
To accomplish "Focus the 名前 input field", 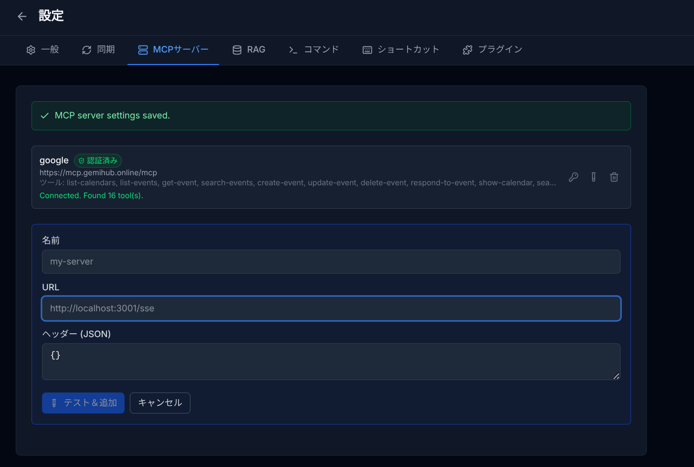I will click(x=331, y=262).
